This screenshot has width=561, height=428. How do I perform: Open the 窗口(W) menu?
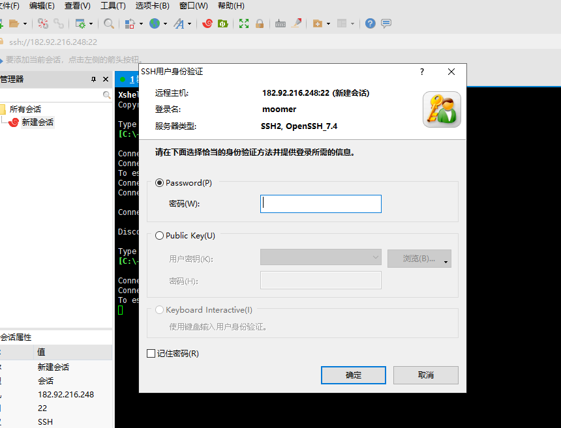tap(194, 6)
